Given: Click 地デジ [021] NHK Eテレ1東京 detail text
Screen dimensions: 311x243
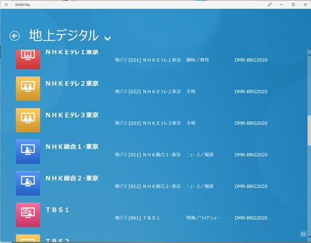Looking at the screenshot, I should (x=148, y=60).
